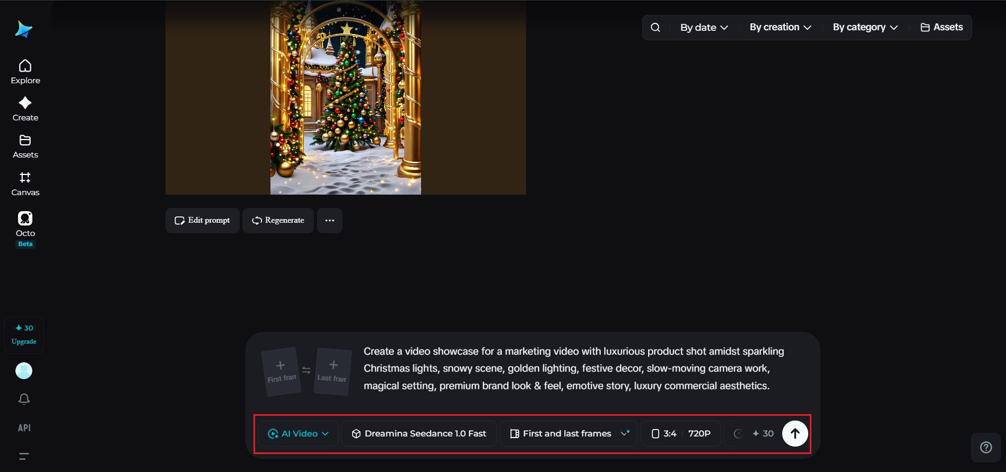Viewport: 1006px width, 472px height.
Task: Open the more options ellipsis
Action: [330, 221]
